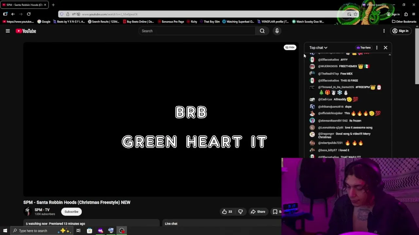This screenshot has height=235, width=419.
Task: Go back in the browser
Action: (13, 14)
